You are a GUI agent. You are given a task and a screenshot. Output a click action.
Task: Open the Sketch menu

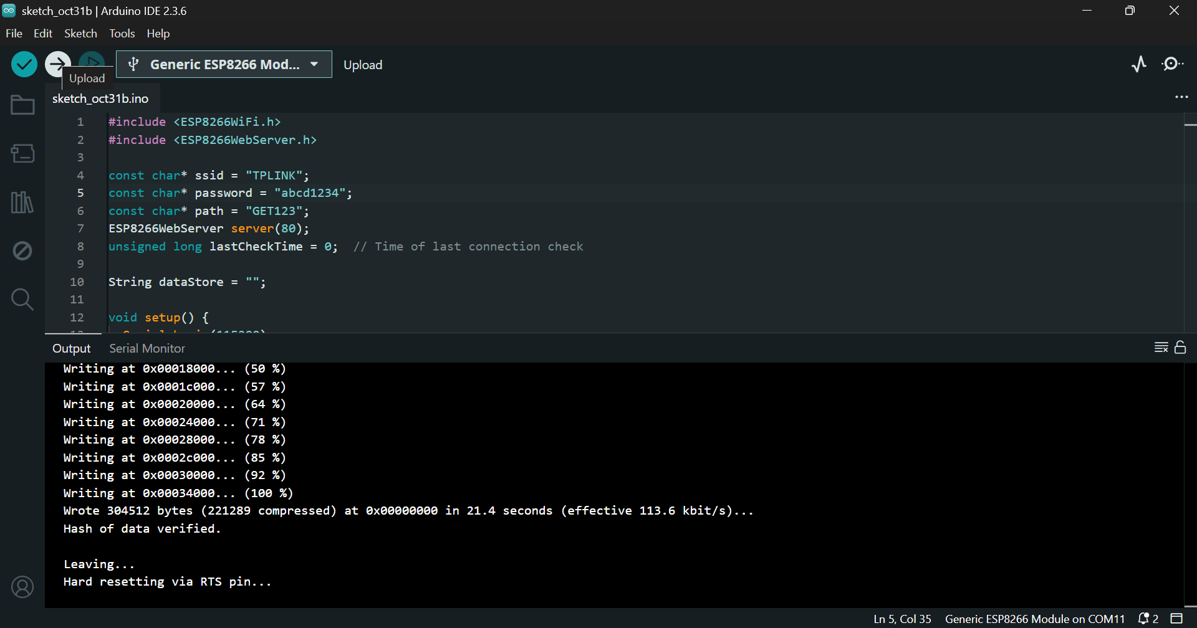pos(80,34)
